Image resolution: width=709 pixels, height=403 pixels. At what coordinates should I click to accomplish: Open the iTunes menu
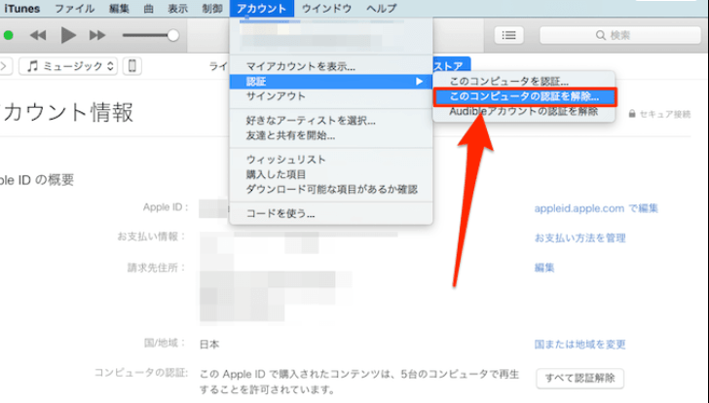point(21,9)
